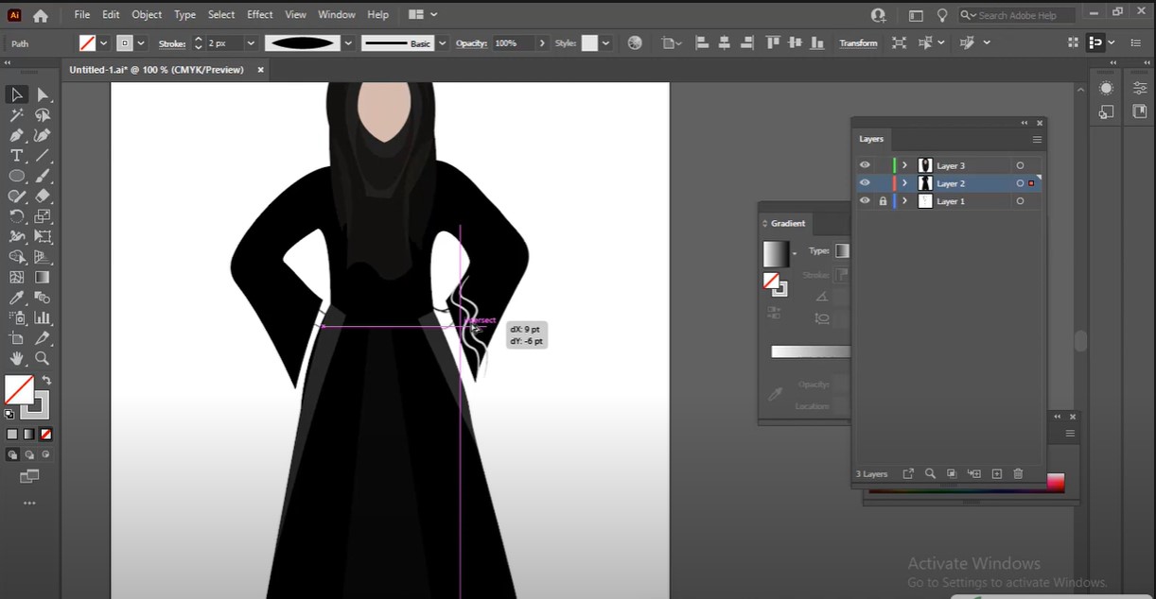Open the Effect menu
This screenshot has height=599, width=1156.
coord(259,15)
